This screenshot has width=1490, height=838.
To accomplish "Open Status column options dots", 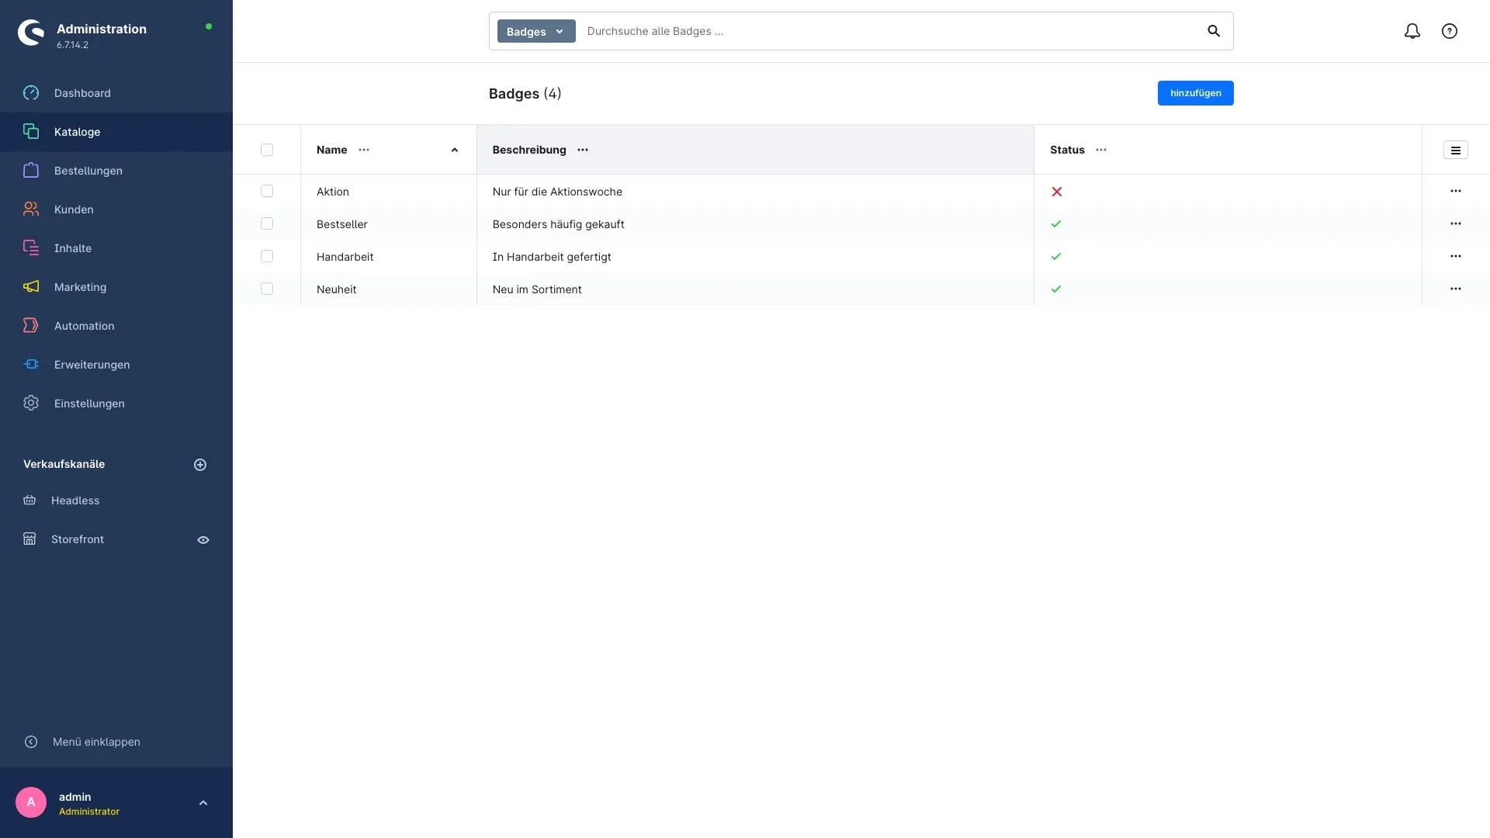I will click(x=1101, y=150).
